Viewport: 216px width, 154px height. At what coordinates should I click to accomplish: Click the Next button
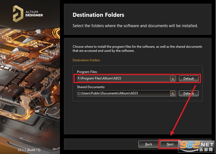[x=170, y=144]
